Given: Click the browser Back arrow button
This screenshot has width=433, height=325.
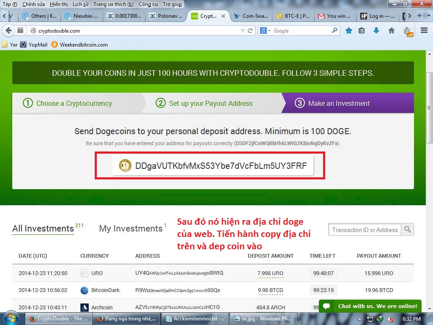Looking at the screenshot, I should click(x=8, y=30).
